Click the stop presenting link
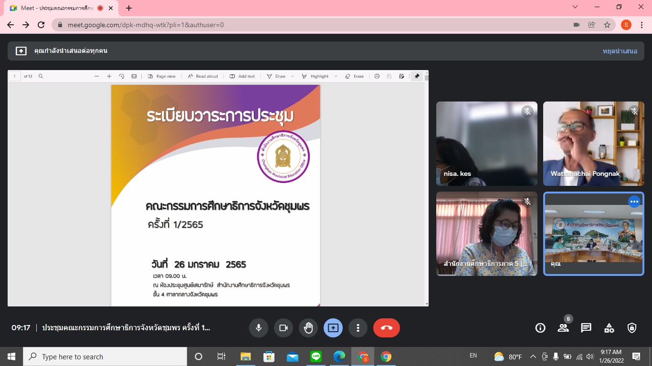Image resolution: width=652 pixels, height=366 pixels. pos(620,51)
